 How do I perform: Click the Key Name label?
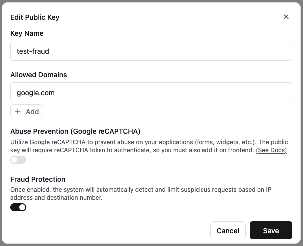click(27, 33)
